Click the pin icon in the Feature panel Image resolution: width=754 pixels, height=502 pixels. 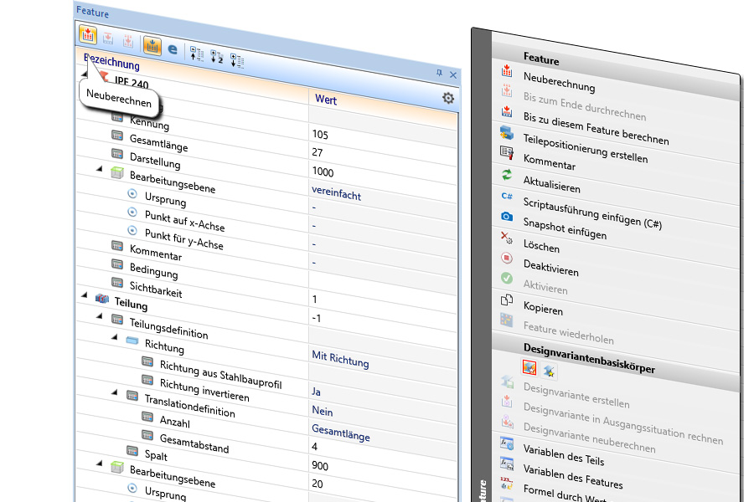coord(439,74)
